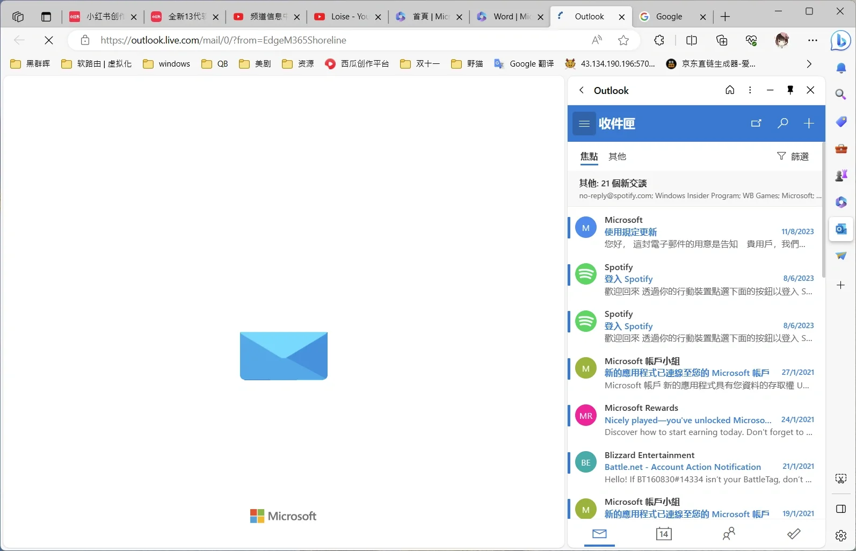Open Battle.net Account Action Notification email

point(695,467)
